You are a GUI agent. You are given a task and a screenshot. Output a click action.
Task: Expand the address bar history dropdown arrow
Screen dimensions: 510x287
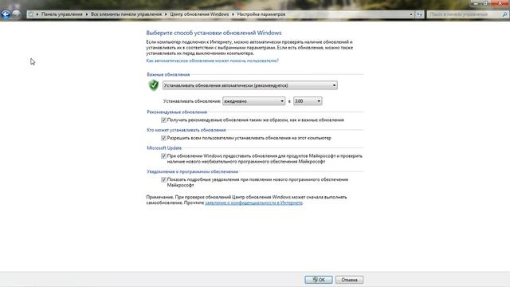(411, 14)
